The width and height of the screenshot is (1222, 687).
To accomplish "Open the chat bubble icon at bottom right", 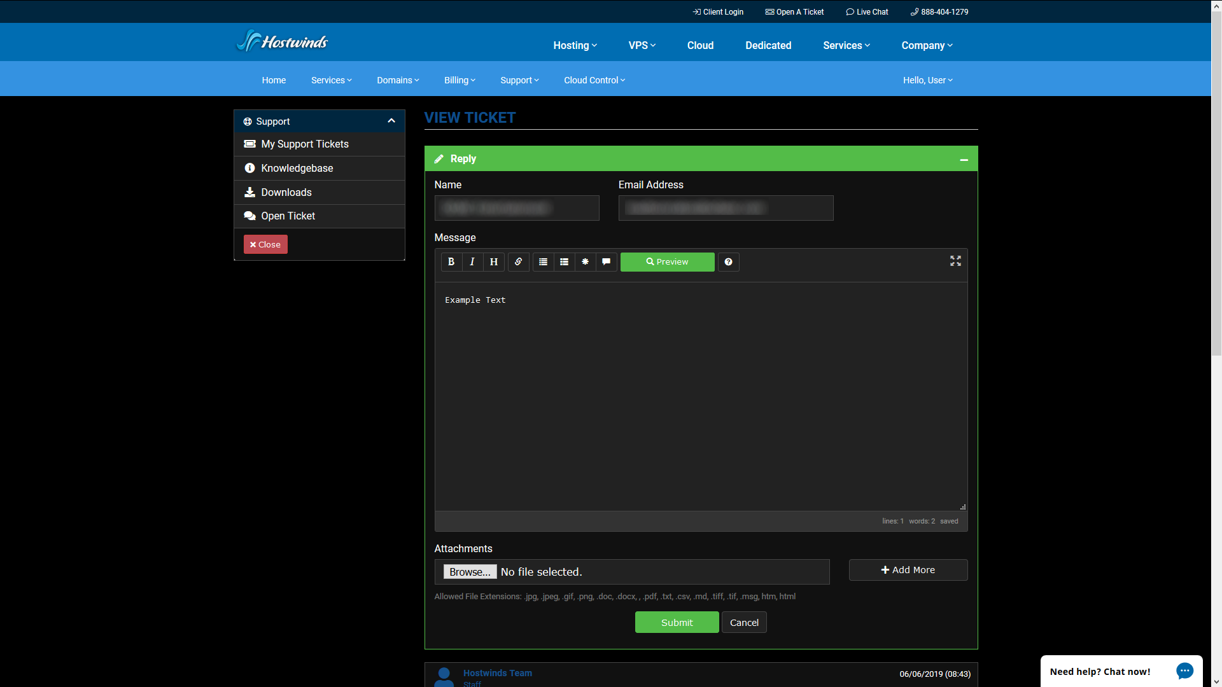I will click(x=1184, y=671).
